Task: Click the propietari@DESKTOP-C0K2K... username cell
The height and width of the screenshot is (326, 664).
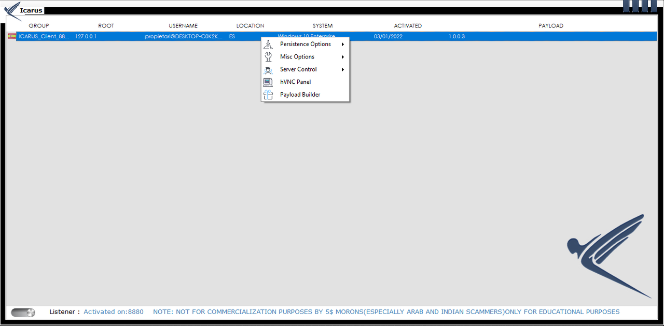Action: (184, 37)
